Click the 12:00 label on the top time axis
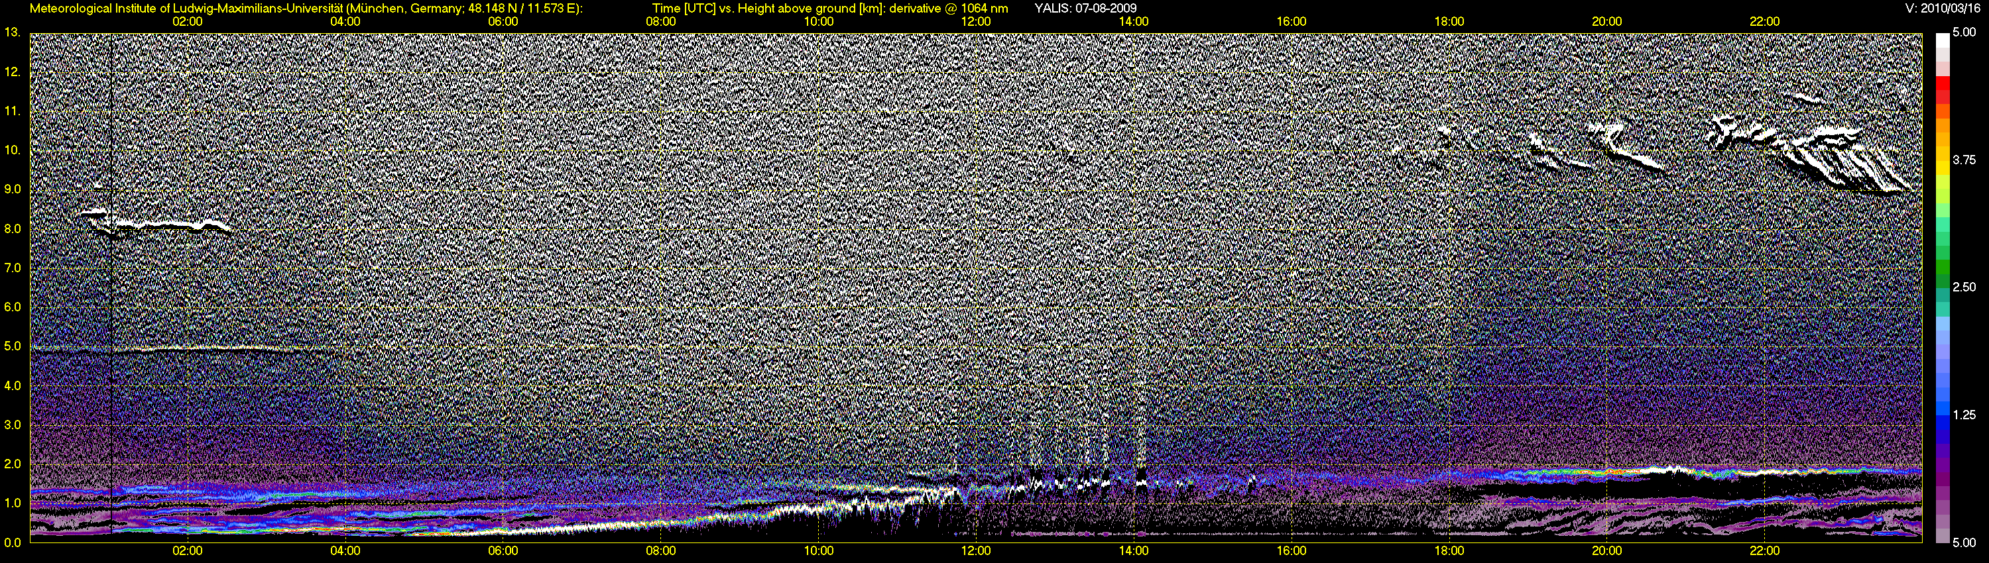This screenshot has width=1989, height=563. (976, 22)
